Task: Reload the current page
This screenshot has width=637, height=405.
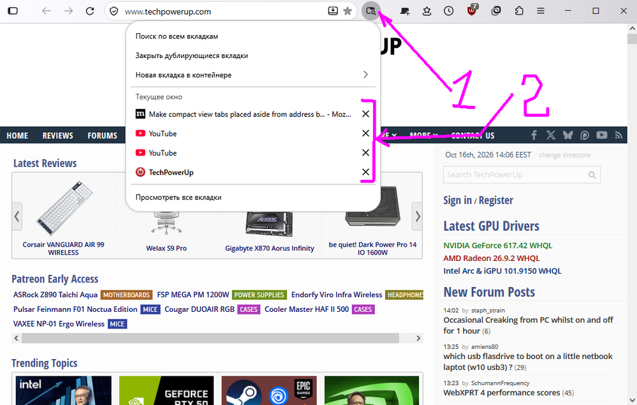Action: [90, 11]
